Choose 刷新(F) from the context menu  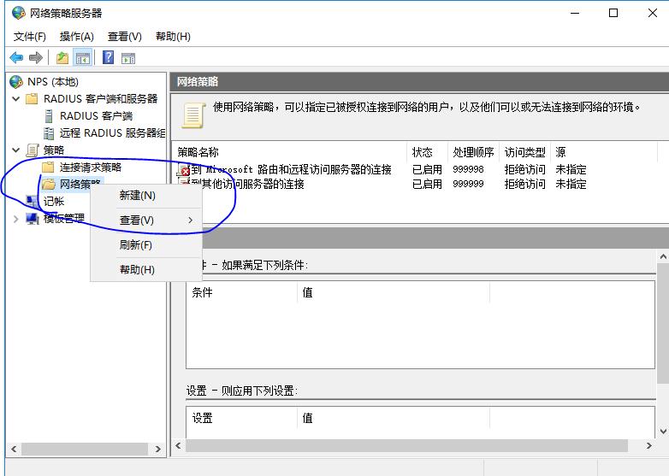146,245
